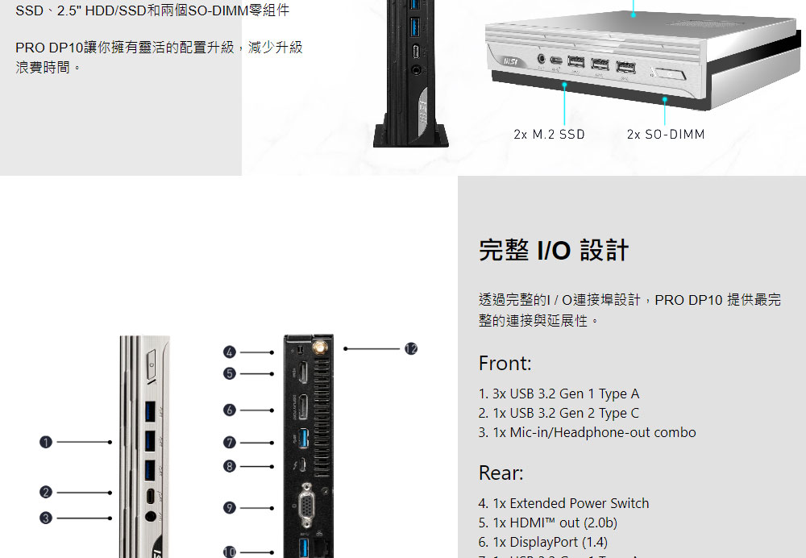Click the number 3 port marker

46,518
